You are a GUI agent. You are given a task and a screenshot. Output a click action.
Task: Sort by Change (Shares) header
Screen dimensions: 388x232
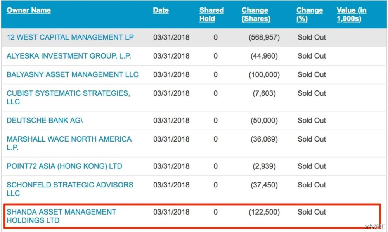(256, 14)
